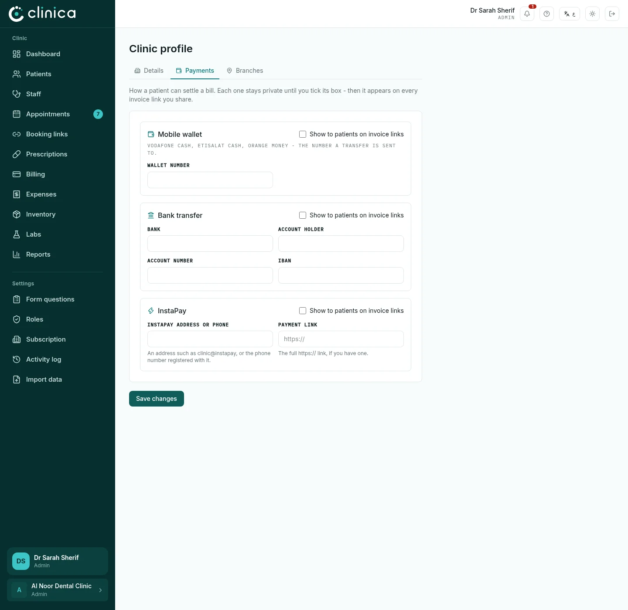Click the Dashboard grid icon

(x=17, y=54)
